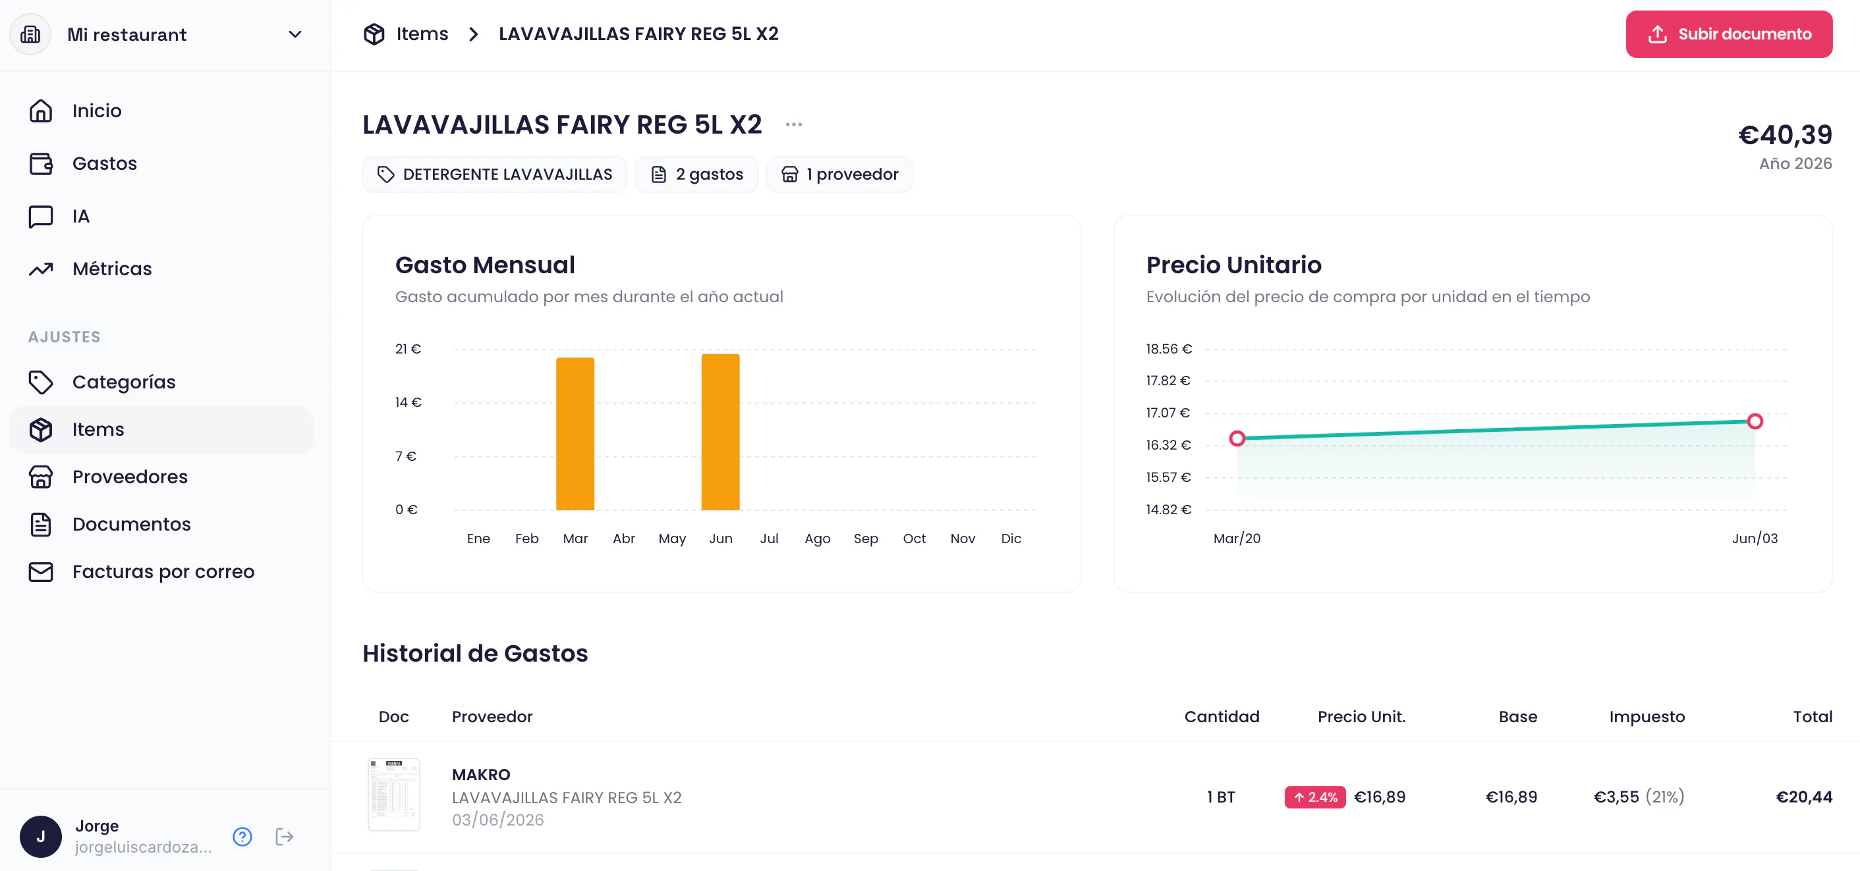Click the Items breadcrumb link
Viewport: 1860px width, 871px height.
pos(422,33)
